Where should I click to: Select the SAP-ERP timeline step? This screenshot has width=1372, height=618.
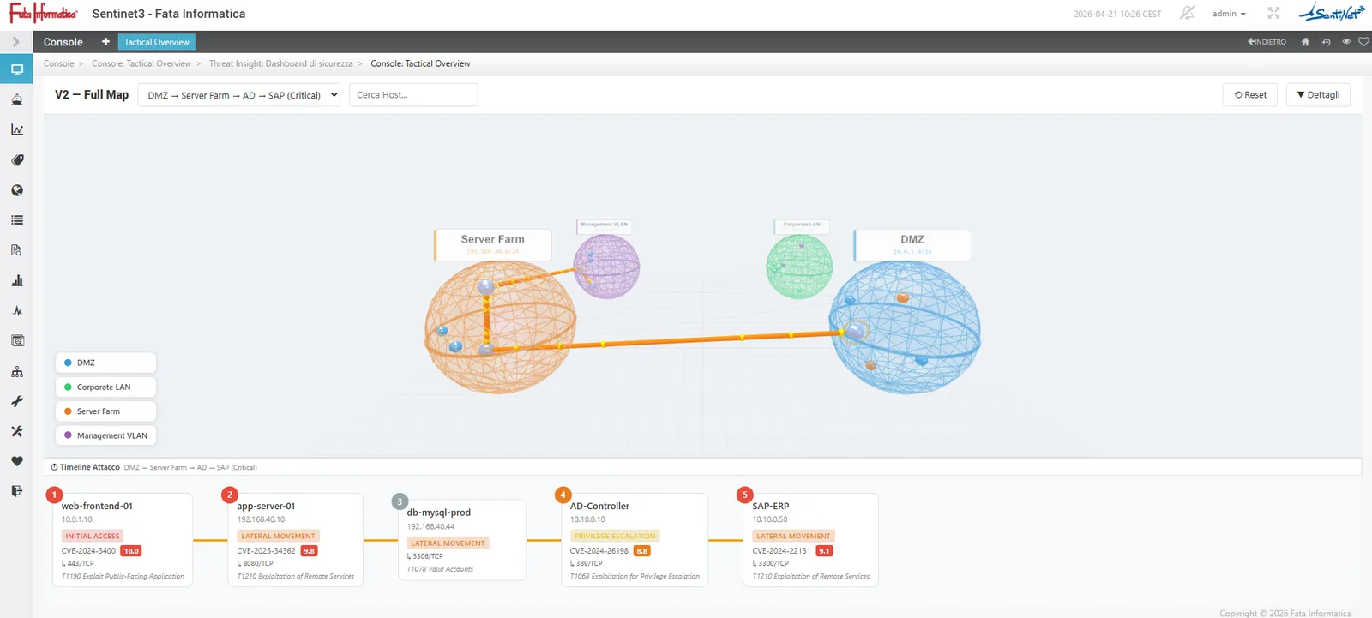[811, 540]
